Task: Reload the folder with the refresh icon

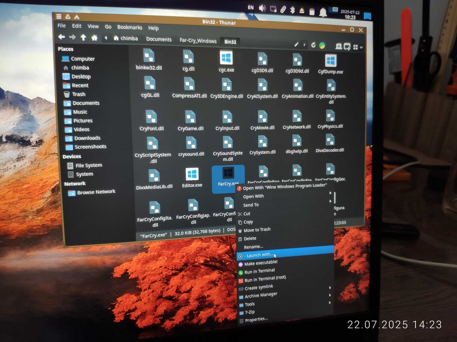Action: tap(313, 45)
